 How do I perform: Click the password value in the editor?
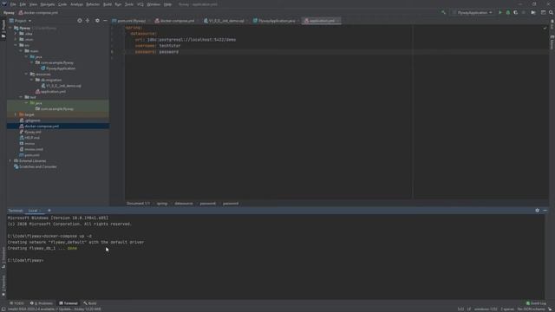pyautogui.click(x=169, y=52)
